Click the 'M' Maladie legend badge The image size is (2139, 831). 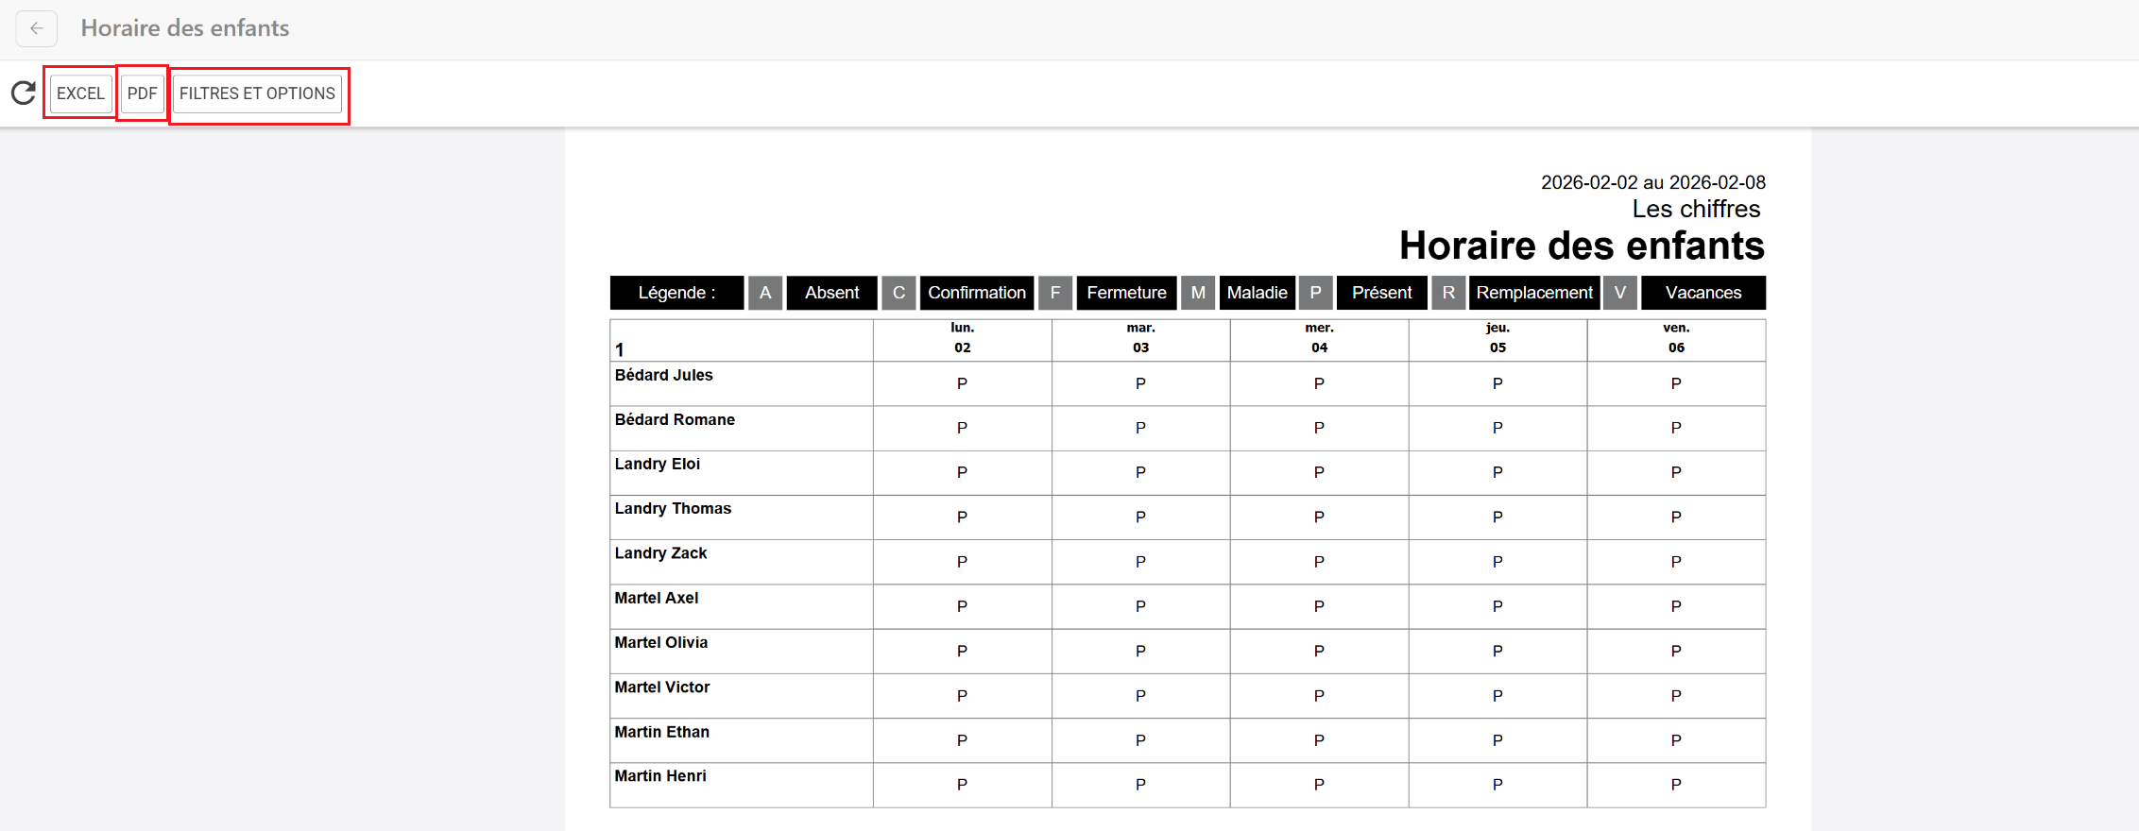(x=1198, y=293)
